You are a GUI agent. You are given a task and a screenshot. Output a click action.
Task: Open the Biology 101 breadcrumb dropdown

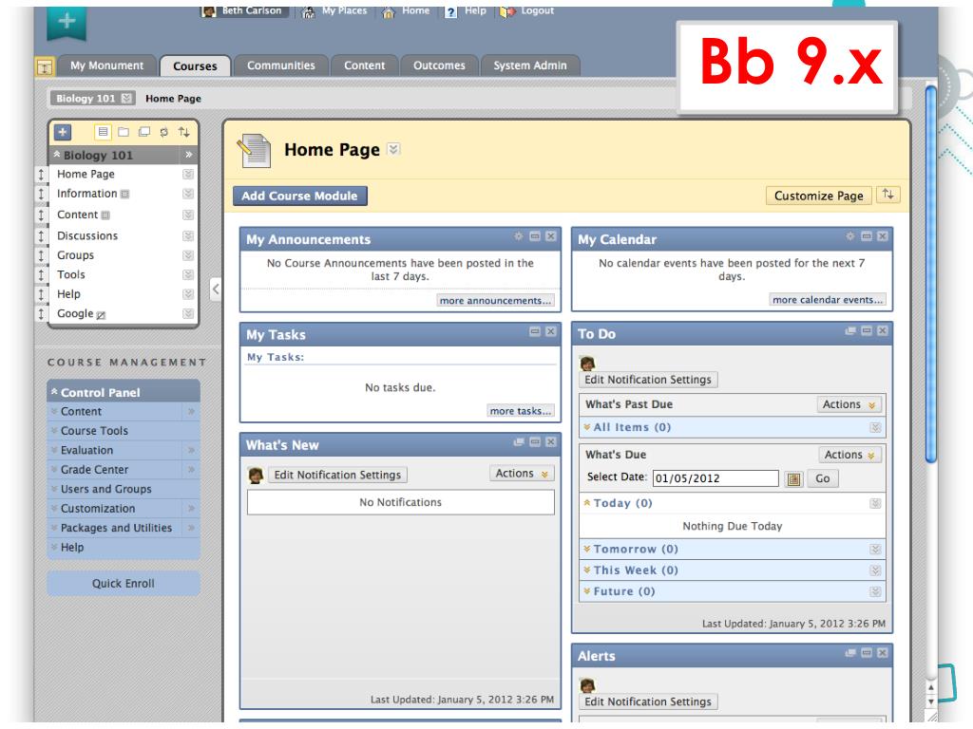click(126, 98)
